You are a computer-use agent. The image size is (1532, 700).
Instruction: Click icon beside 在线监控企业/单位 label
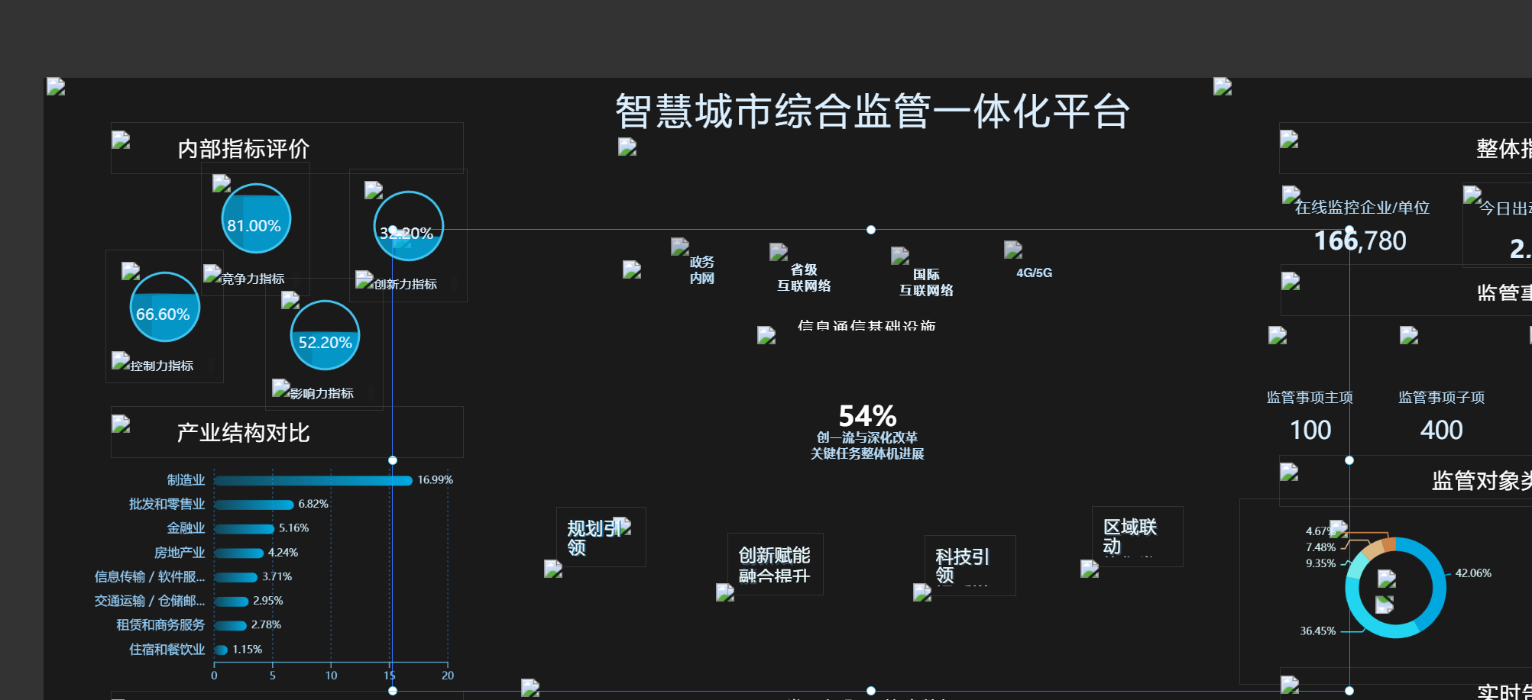[1291, 195]
